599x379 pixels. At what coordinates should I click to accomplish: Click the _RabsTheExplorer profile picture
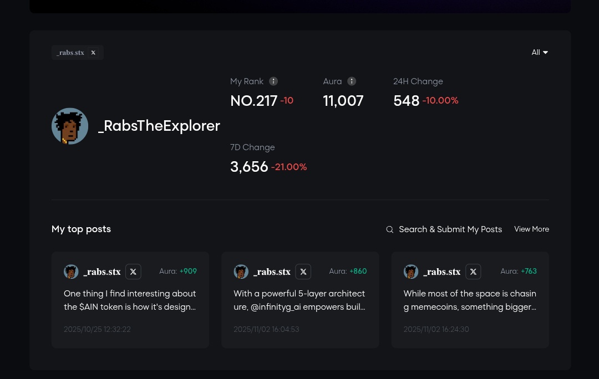click(70, 126)
